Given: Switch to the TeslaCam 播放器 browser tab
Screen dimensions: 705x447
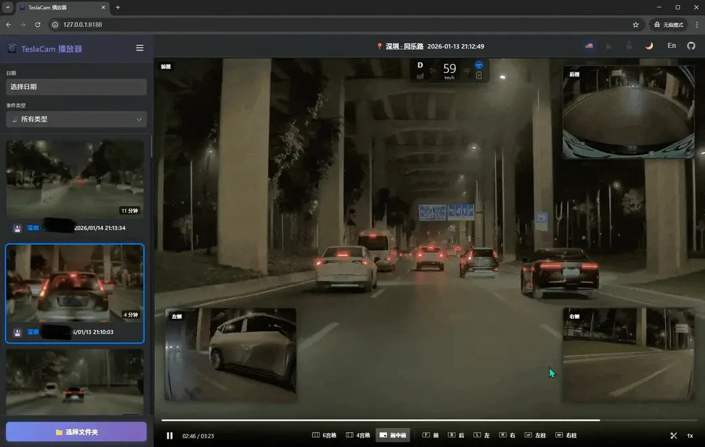Looking at the screenshot, I should [x=59, y=8].
